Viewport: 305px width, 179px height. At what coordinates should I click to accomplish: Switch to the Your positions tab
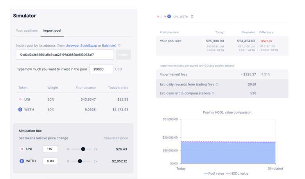pyautogui.click(x=27, y=31)
